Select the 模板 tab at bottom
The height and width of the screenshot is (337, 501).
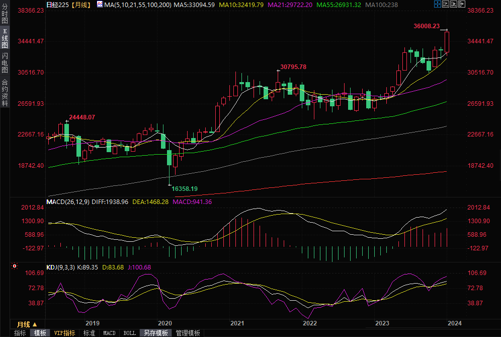tap(40, 333)
